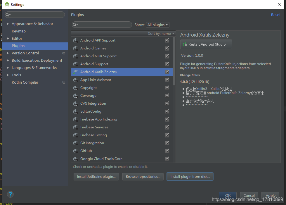Confirm settings with the OK button
This screenshot has height=205, width=286.
(228, 195)
